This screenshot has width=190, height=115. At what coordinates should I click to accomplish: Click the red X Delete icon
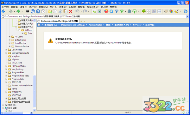point(71,11)
